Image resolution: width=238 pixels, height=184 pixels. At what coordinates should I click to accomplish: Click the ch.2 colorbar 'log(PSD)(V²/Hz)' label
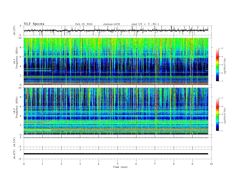(225, 115)
